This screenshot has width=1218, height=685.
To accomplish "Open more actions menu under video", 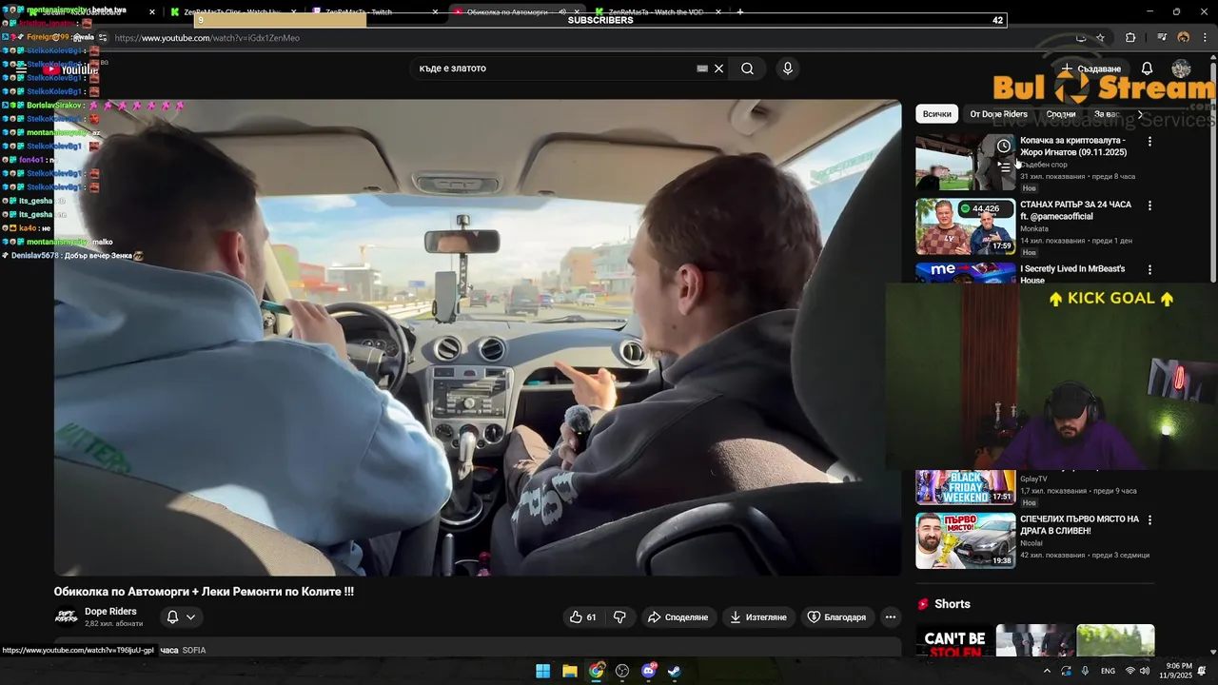I will point(891,617).
